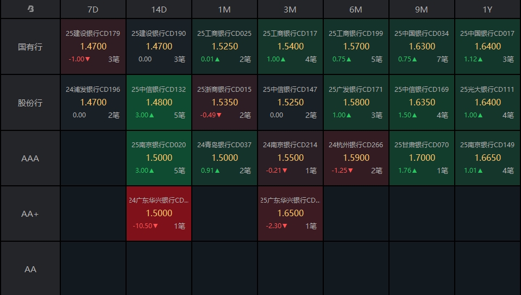This screenshot has width=521, height=295.
Task: Open the 24广东华兴银行CD cell at 1.5000
Action: [159, 214]
